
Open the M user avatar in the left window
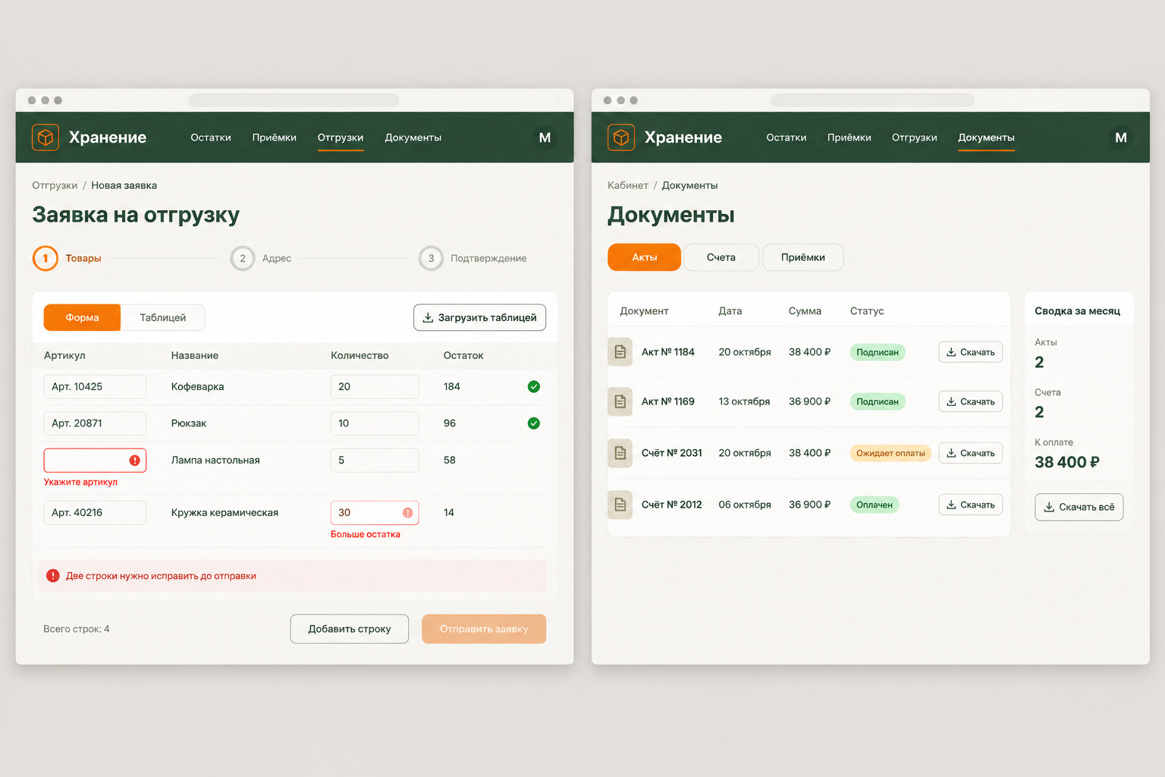coord(545,137)
